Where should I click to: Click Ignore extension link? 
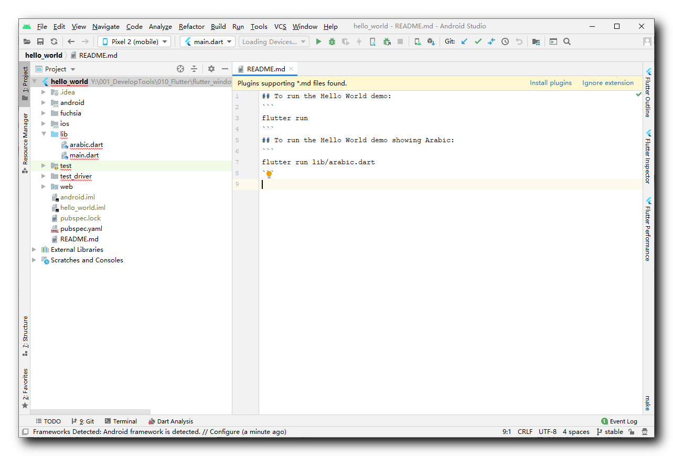(608, 83)
